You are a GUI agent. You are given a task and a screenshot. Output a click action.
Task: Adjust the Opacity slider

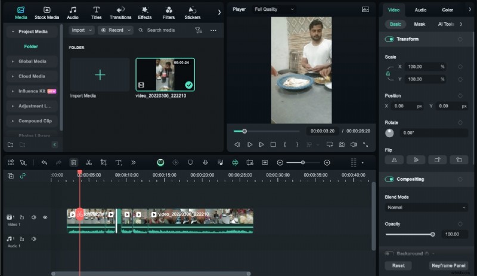coord(410,234)
